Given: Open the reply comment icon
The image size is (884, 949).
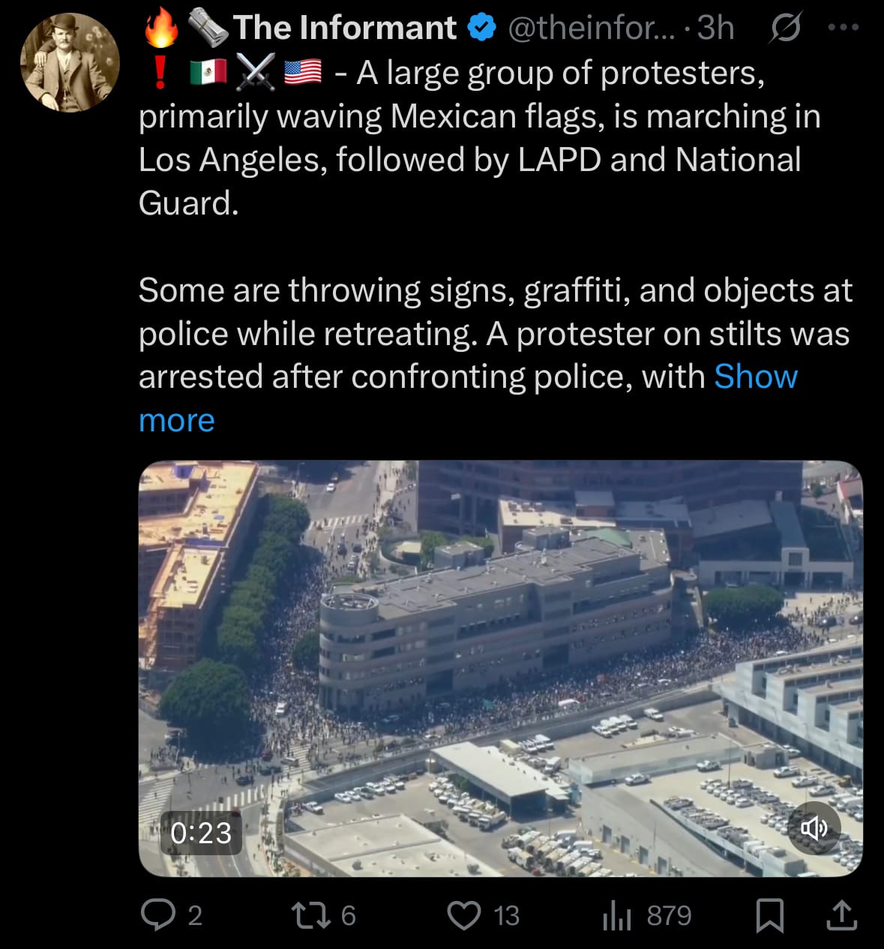Looking at the screenshot, I should coord(158,915).
